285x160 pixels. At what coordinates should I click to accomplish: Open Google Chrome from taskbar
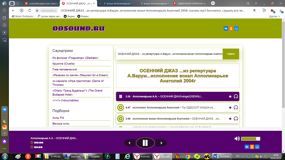[187, 156]
